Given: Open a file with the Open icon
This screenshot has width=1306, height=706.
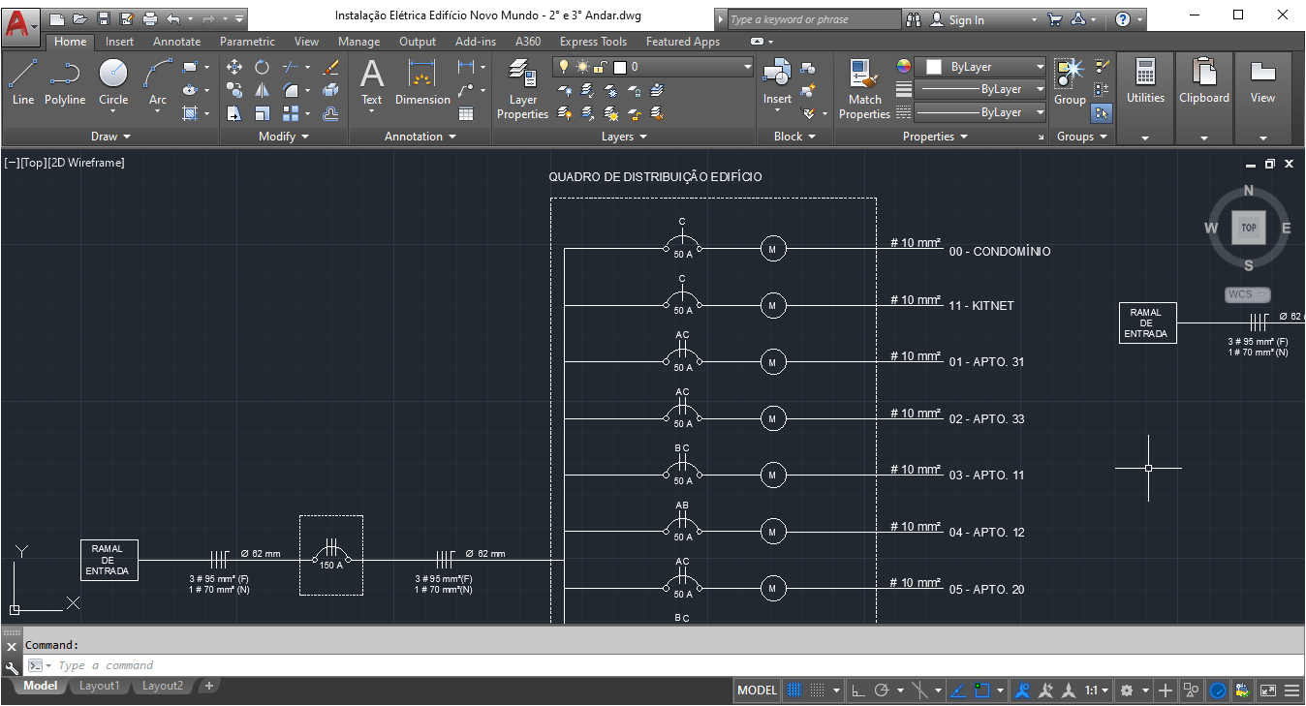Looking at the screenshot, I should pos(79,18).
